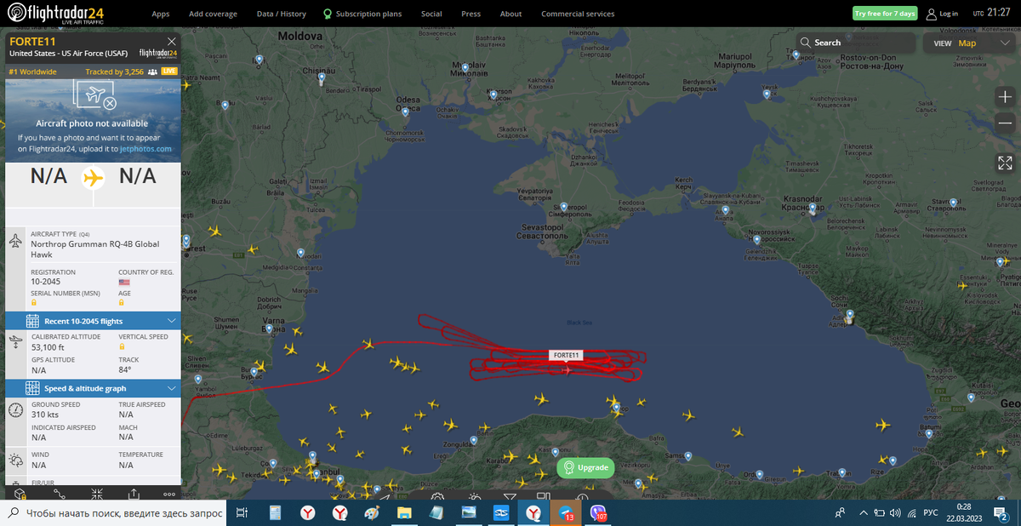Open Telegram with 13 notifications

[x=565, y=513]
